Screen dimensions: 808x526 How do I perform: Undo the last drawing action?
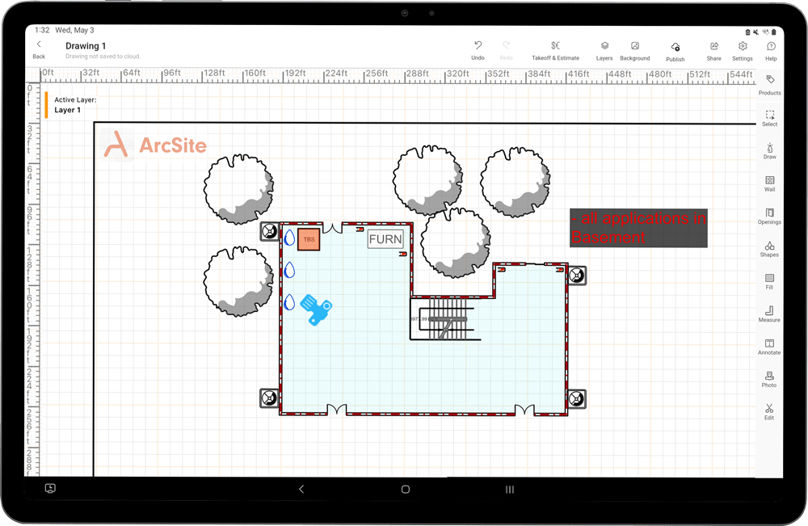(478, 50)
